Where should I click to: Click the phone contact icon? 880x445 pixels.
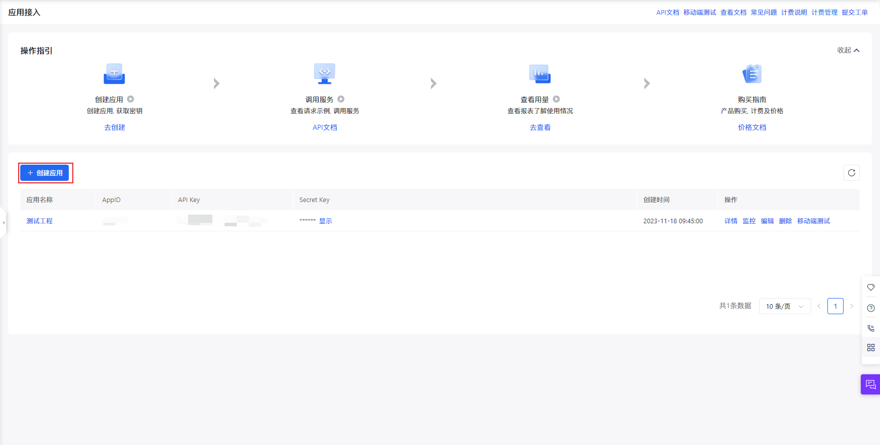coord(871,328)
